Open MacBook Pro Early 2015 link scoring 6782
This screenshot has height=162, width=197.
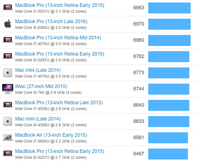[60, 54]
